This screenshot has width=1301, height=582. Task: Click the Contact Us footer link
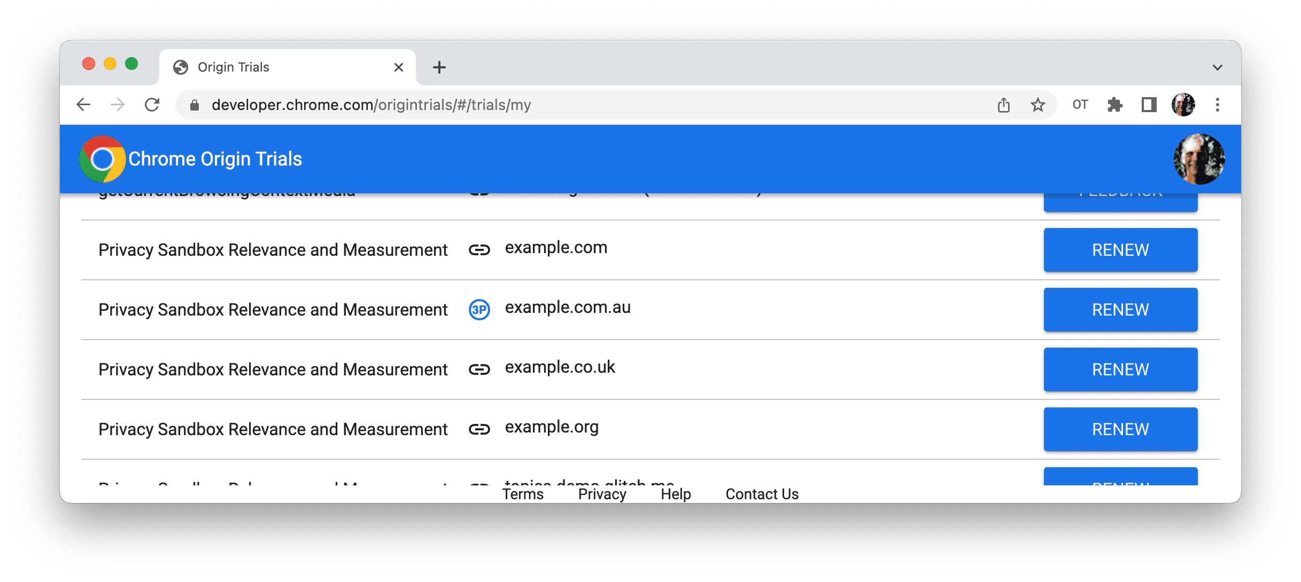pos(761,491)
